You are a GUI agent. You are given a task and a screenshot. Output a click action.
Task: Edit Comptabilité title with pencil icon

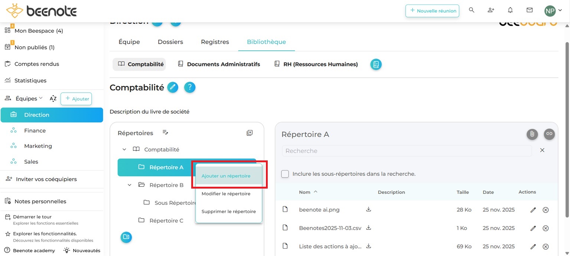[x=173, y=87]
